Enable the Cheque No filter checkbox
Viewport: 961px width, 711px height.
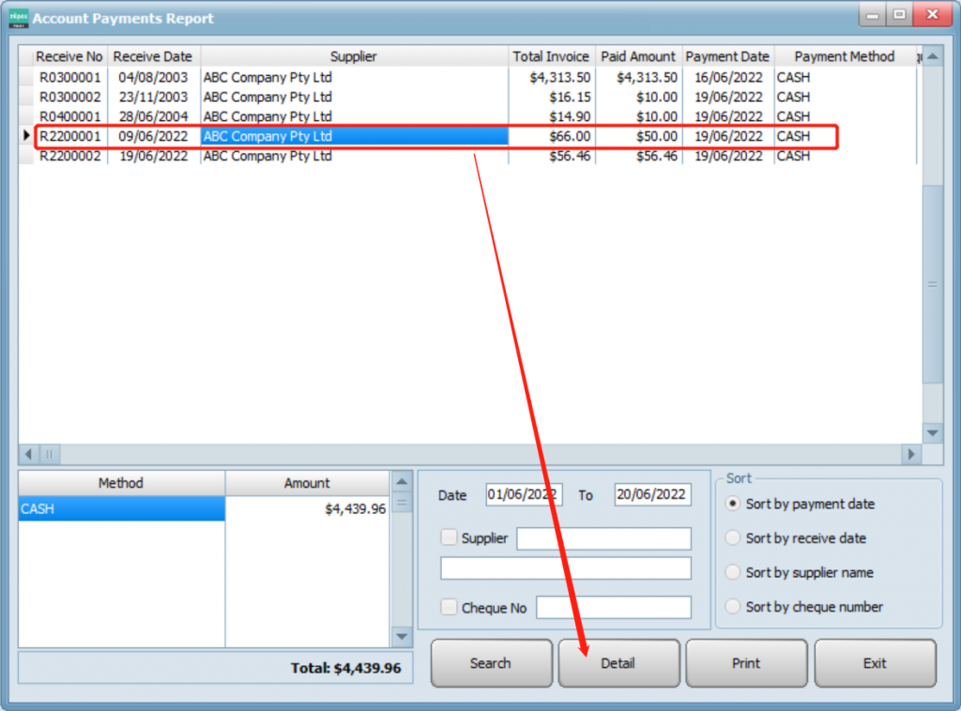pyautogui.click(x=450, y=608)
